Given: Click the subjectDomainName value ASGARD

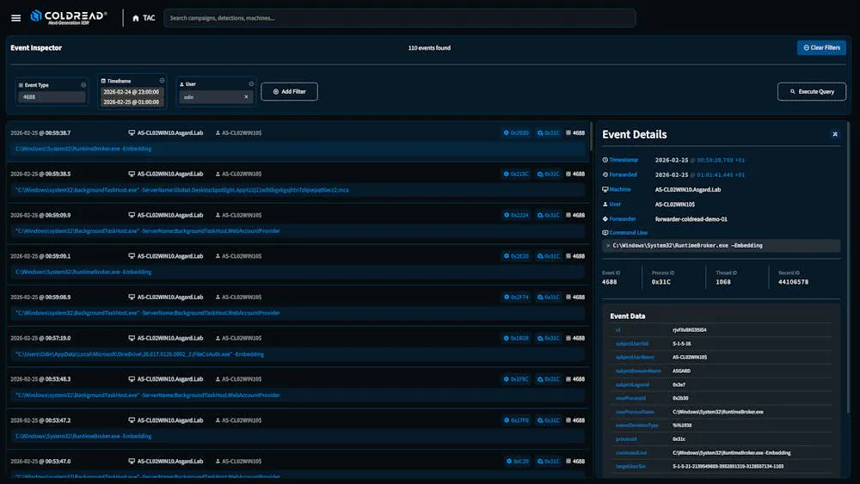Looking at the screenshot, I should coord(681,371).
